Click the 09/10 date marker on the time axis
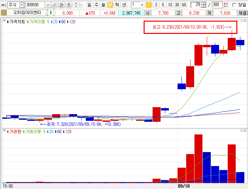248x189 pixels. 184,186
